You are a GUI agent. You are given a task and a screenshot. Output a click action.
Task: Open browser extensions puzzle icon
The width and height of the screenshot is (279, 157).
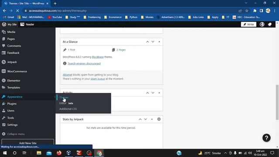coord(255,10)
